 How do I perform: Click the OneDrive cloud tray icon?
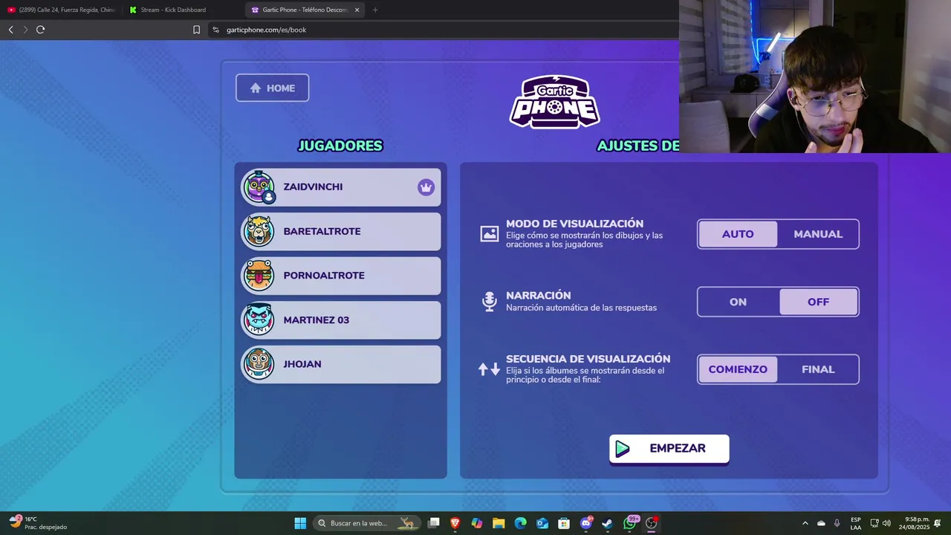click(x=821, y=523)
